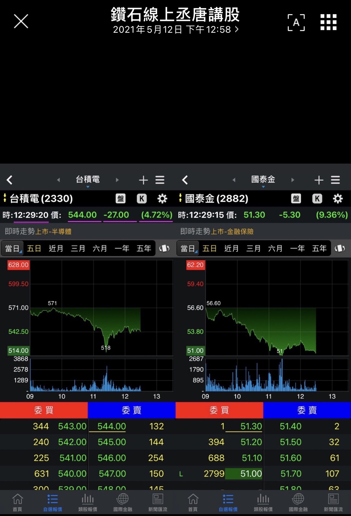Expand the date details chevron in header
Screen dimensions: 351x516
click(237, 29)
